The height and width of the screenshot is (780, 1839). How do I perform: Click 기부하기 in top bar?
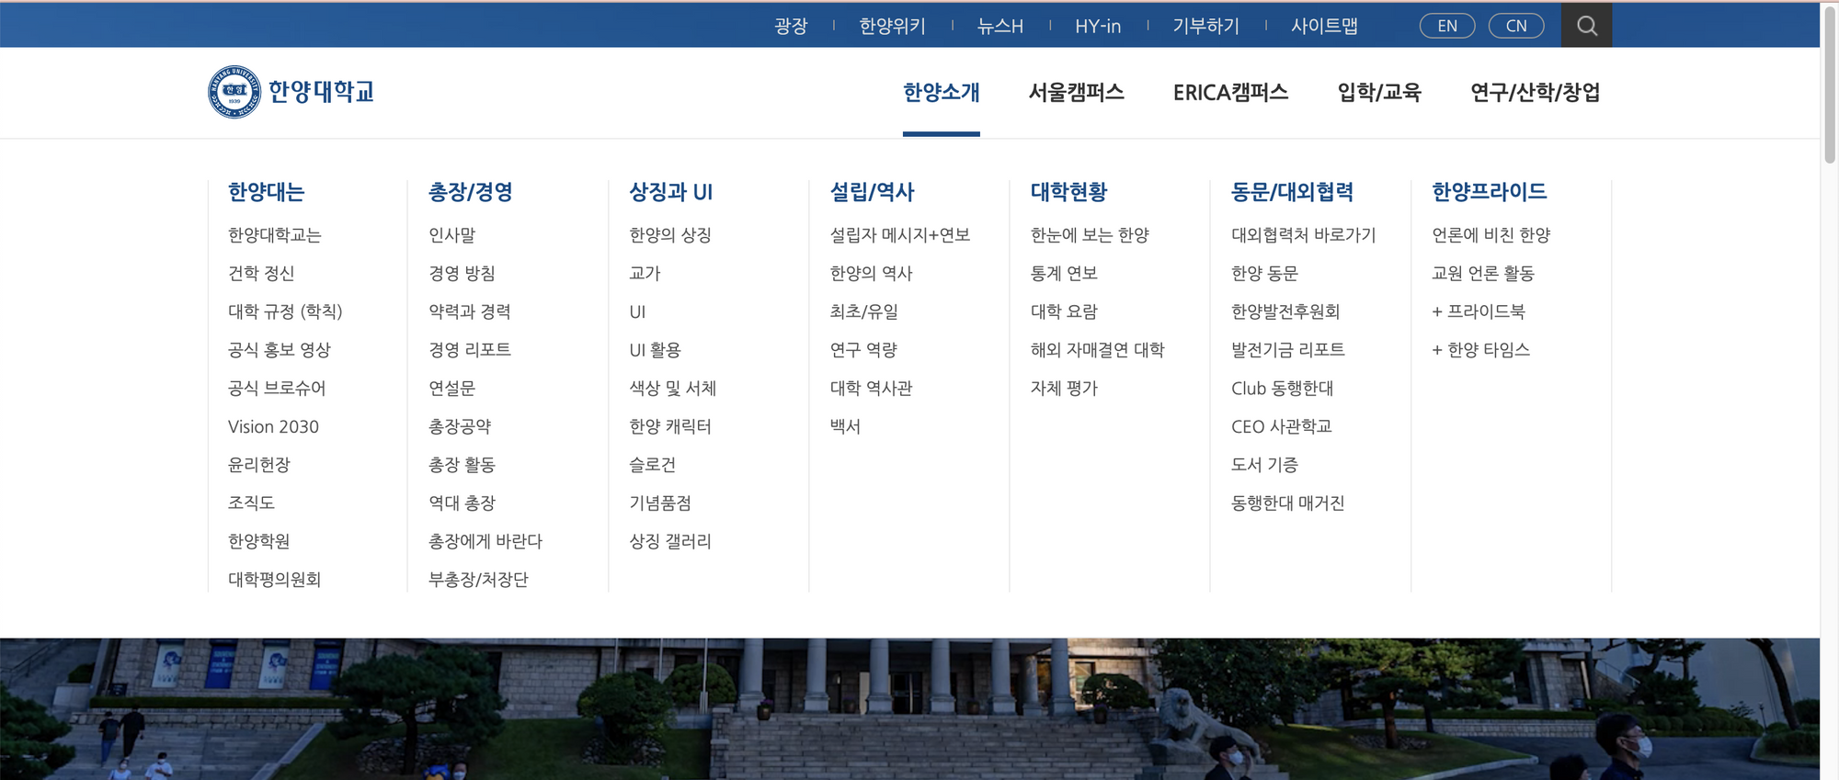pyautogui.click(x=1205, y=26)
